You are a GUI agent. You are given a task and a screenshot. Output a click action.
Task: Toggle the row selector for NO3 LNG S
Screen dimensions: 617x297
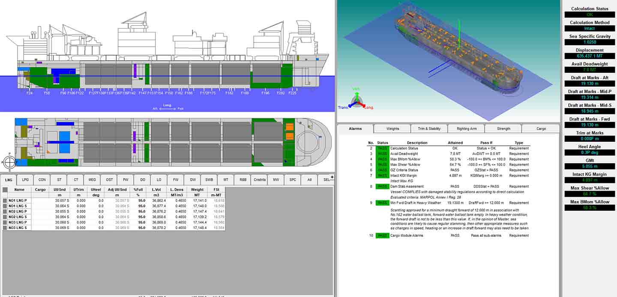(x=5, y=228)
